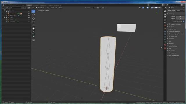Select the Transform tool
The image size is (186, 104).
33,29
